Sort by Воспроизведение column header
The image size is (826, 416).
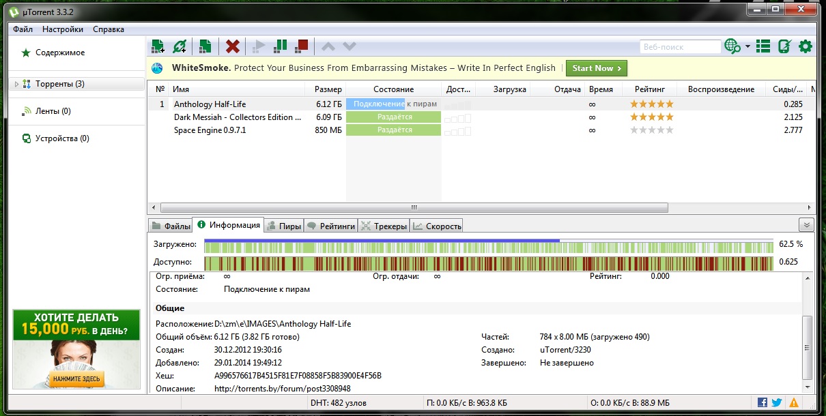(x=721, y=89)
